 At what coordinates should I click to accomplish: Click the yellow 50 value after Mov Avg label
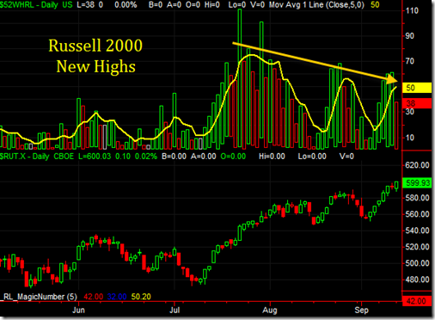coord(375,5)
